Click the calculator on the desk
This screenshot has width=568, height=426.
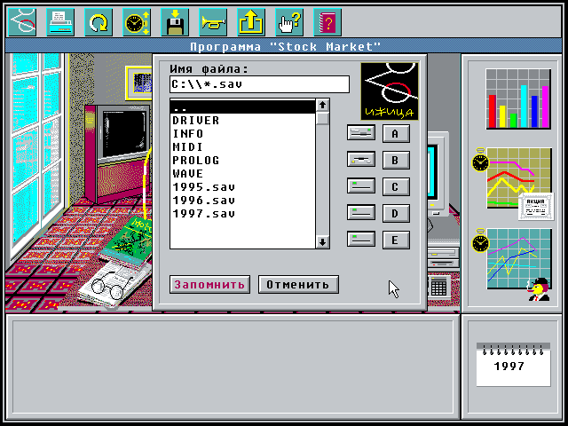438,288
